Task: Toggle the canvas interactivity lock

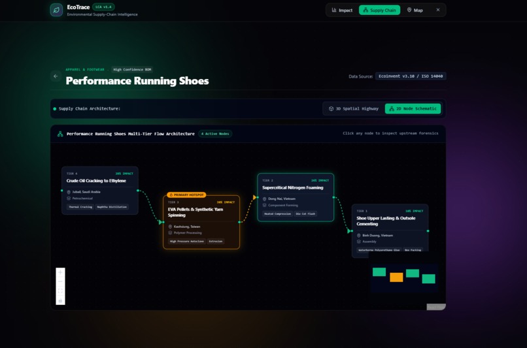Action: pyautogui.click(x=60, y=300)
